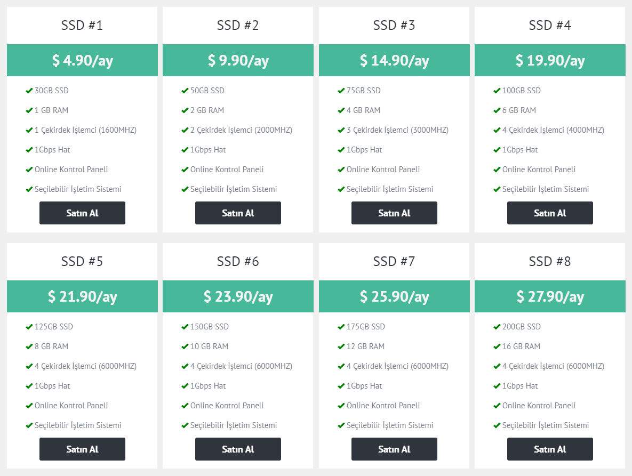Click Satın Al for SSD #5
This screenshot has height=476, width=632.
pos(82,449)
